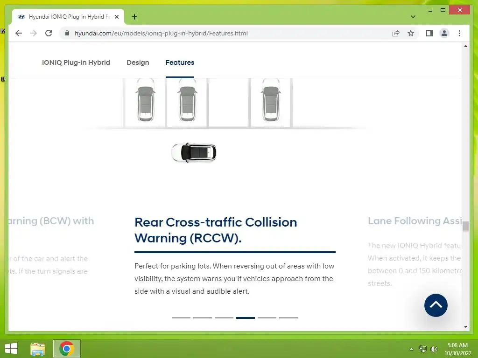Switch to the Design section

pyautogui.click(x=138, y=62)
